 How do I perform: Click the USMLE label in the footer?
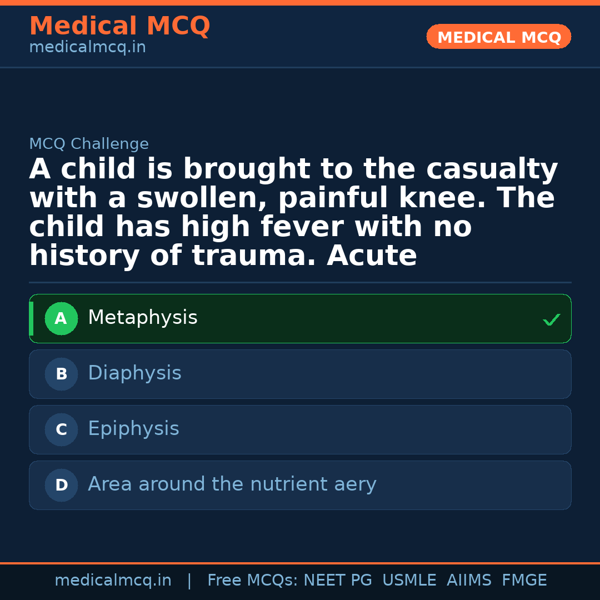409,579
